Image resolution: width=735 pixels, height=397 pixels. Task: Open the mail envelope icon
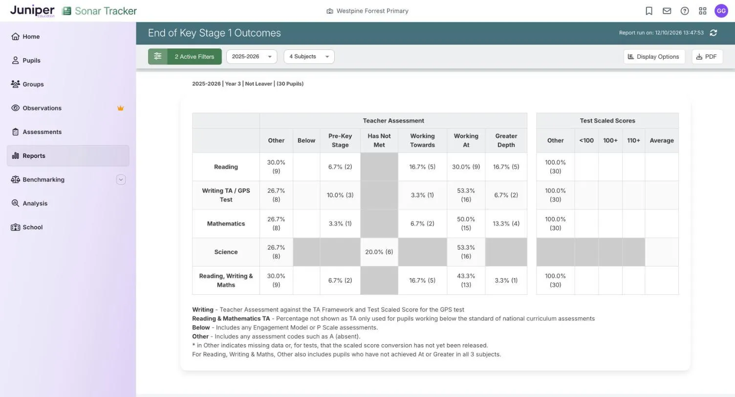[667, 11]
